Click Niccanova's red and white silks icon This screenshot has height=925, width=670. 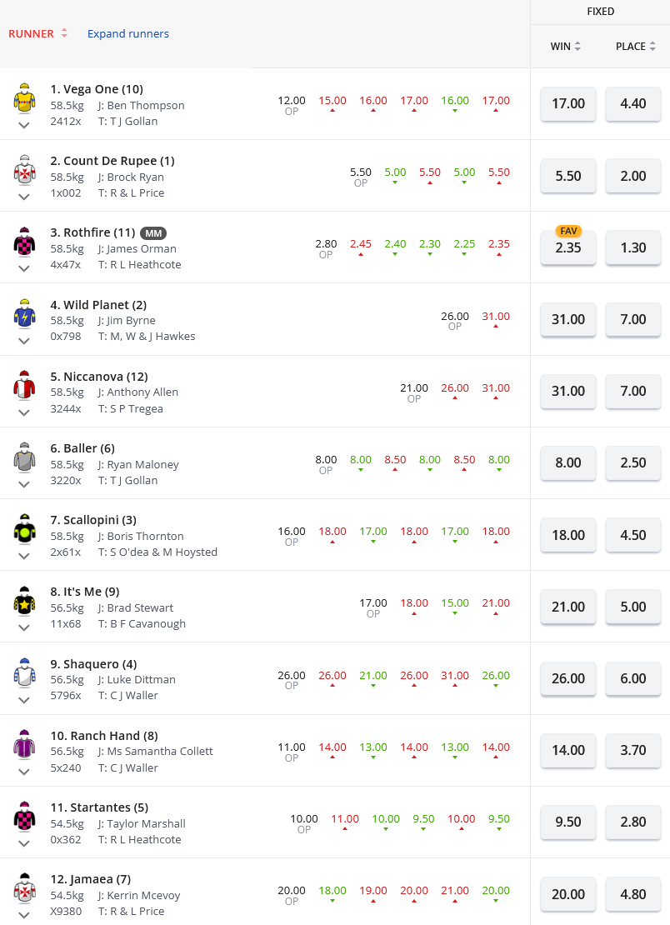[x=24, y=385]
